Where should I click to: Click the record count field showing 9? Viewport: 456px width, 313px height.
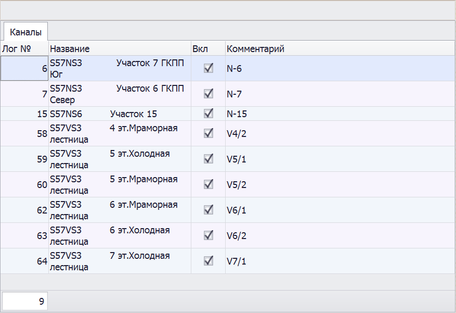[25, 301]
